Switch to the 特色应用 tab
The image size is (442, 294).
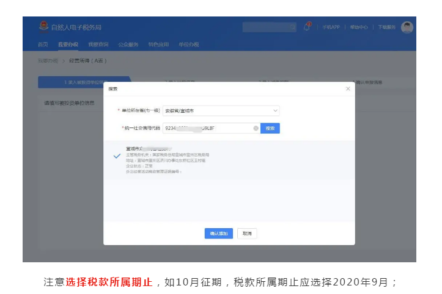point(158,45)
